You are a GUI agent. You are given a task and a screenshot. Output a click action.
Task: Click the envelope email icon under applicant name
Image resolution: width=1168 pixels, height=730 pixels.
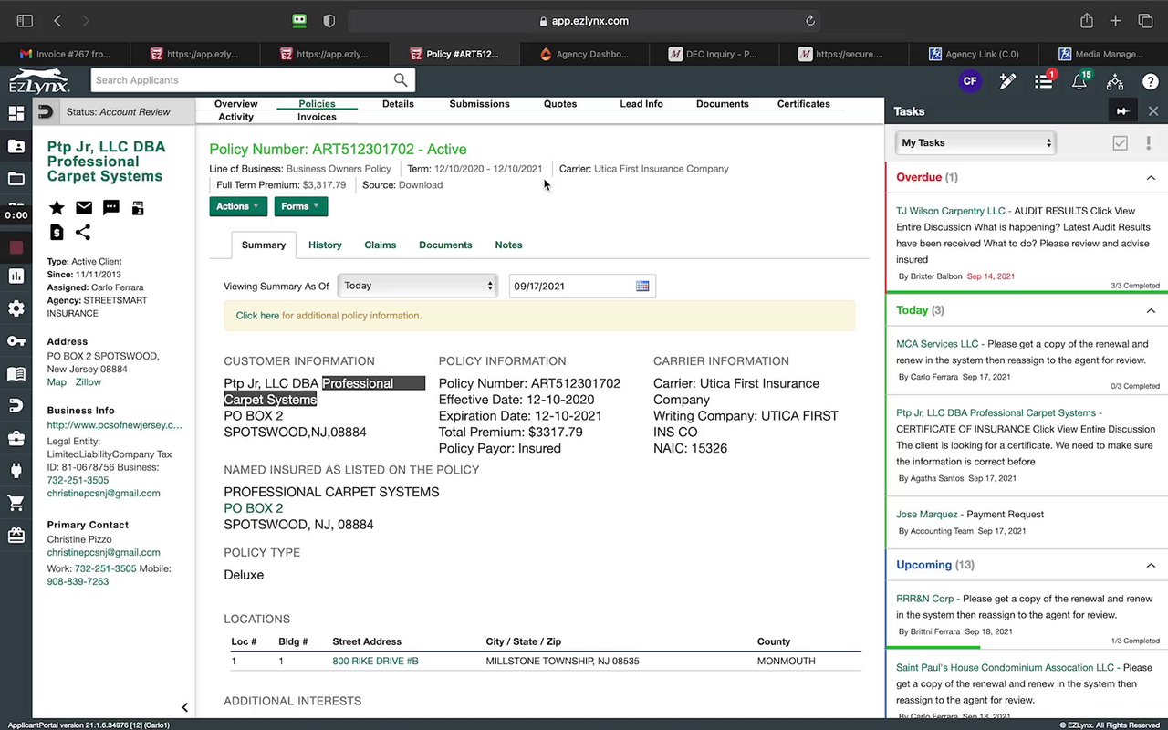coord(84,208)
